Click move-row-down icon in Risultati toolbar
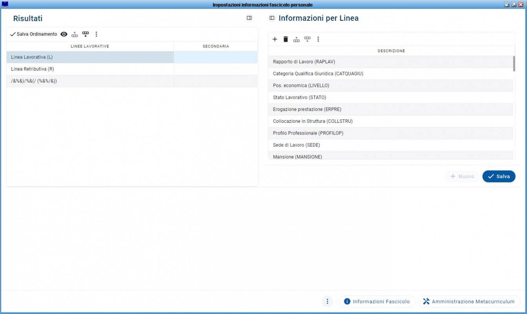The image size is (527, 314). pos(86,35)
